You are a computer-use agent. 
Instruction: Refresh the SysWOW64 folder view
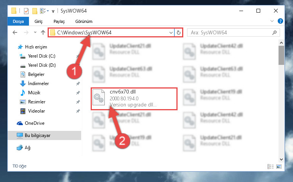(x=179, y=32)
